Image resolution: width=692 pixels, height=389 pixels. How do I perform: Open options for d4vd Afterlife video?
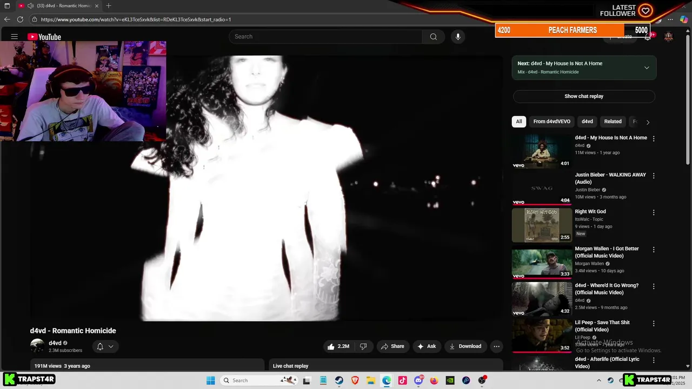click(654, 360)
